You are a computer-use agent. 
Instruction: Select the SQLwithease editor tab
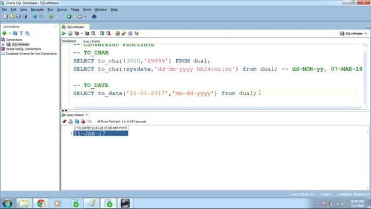point(75,27)
